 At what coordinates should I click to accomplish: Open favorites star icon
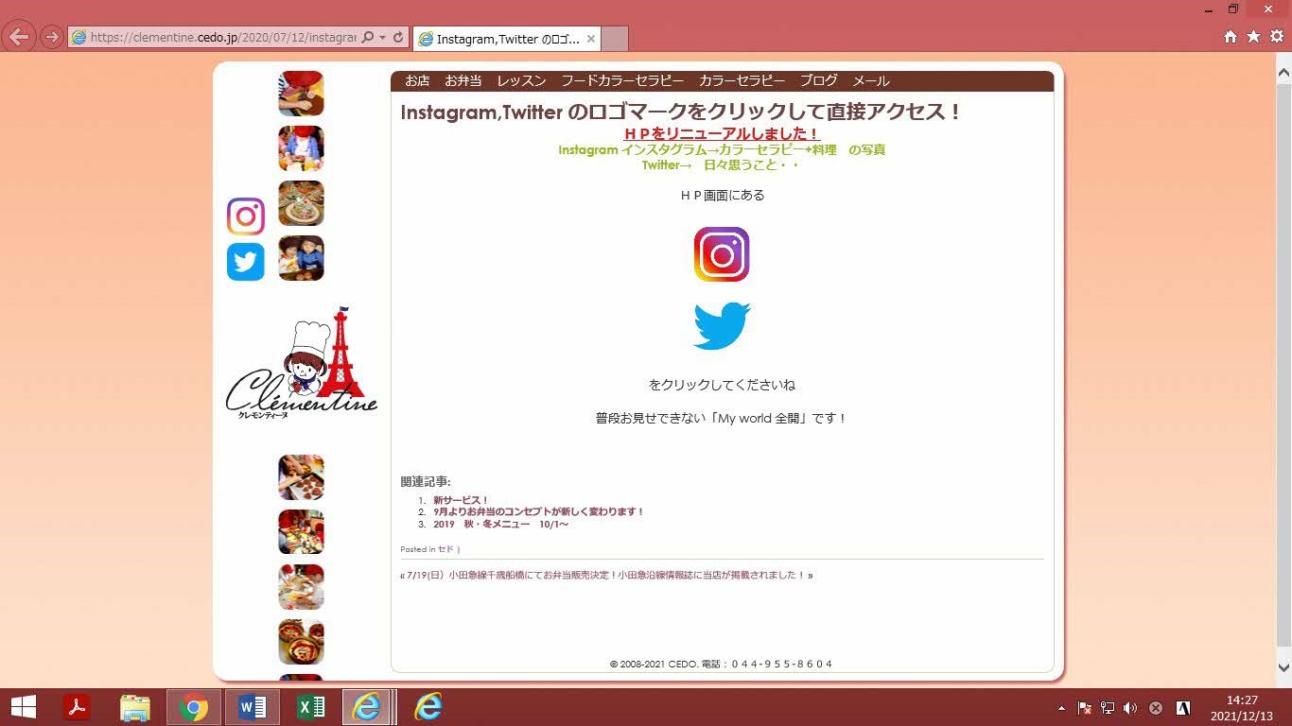pyautogui.click(x=1253, y=37)
